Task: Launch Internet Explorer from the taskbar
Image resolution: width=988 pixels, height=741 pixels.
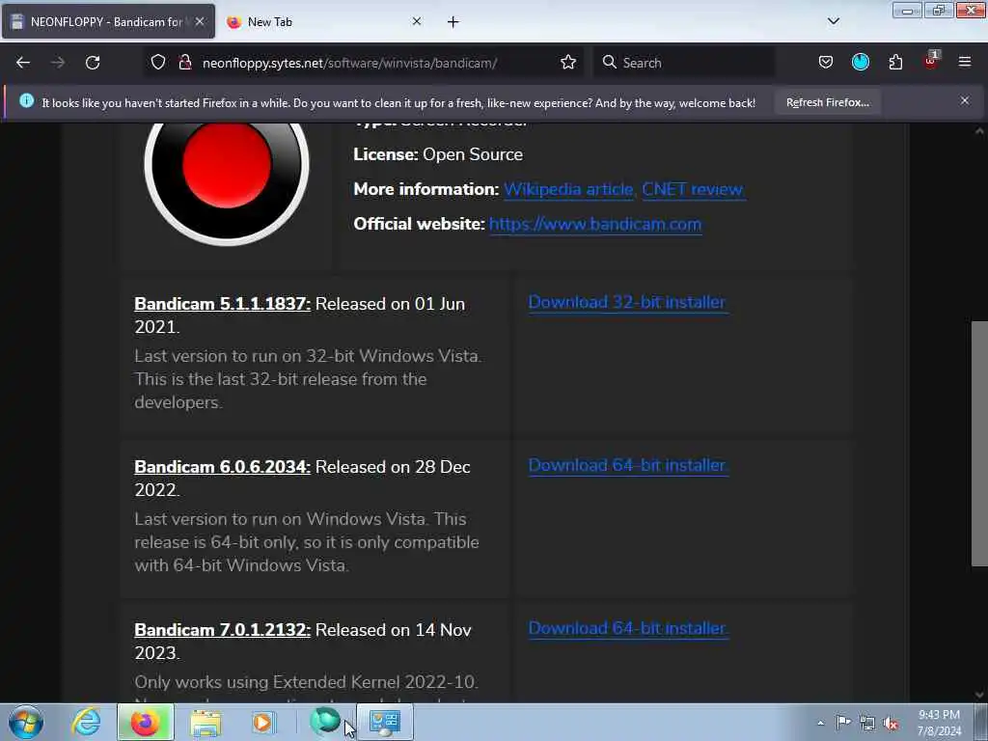Action: (x=86, y=722)
